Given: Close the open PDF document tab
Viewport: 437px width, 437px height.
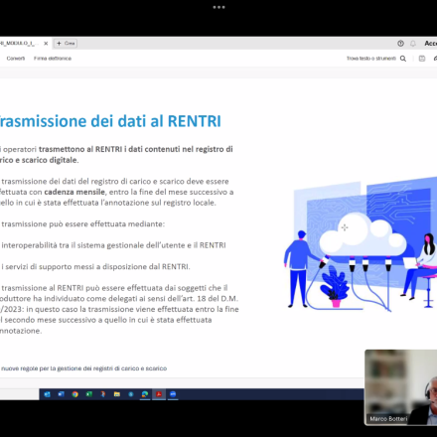Looking at the screenshot, I should (46, 44).
